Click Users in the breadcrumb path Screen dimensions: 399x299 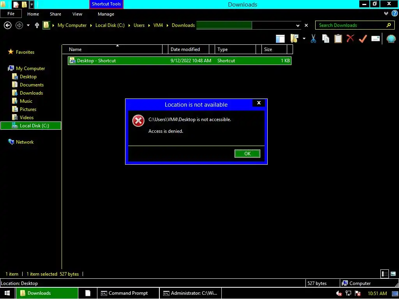pyautogui.click(x=139, y=25)
